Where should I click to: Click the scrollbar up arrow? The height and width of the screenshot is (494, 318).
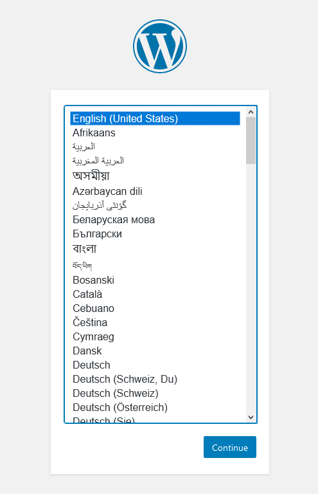pyautogui.click(x=251, y=112)
